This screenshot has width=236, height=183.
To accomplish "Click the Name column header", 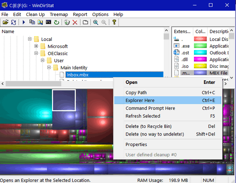I will pyautogui.click(x=82, y=32).
